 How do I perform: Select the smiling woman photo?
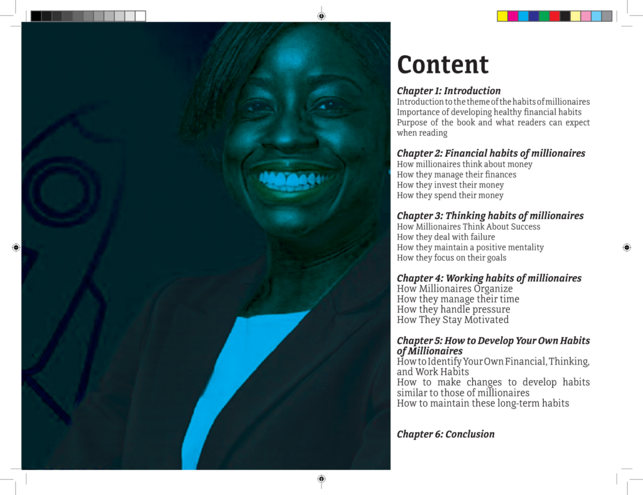coord(206,246)
